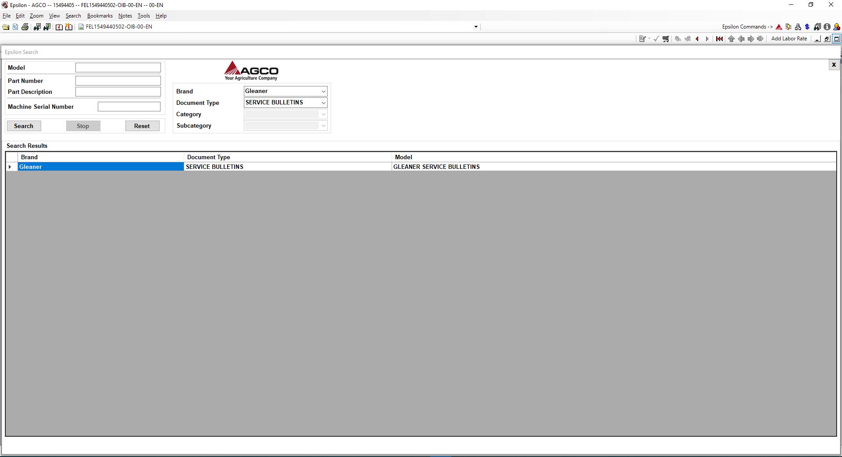Screen dimensions: 842x457
Task: Click the checkmark icon in navigation toolbar
Action: (x=656, y=39)
